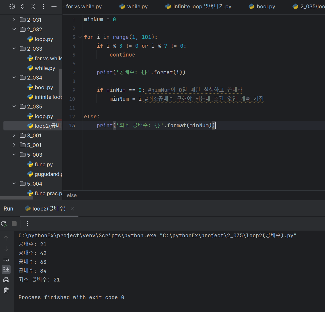Screen dimensions: 325x312
Task: Toggle Scroll to End in the console
Action: coord(6,269)
